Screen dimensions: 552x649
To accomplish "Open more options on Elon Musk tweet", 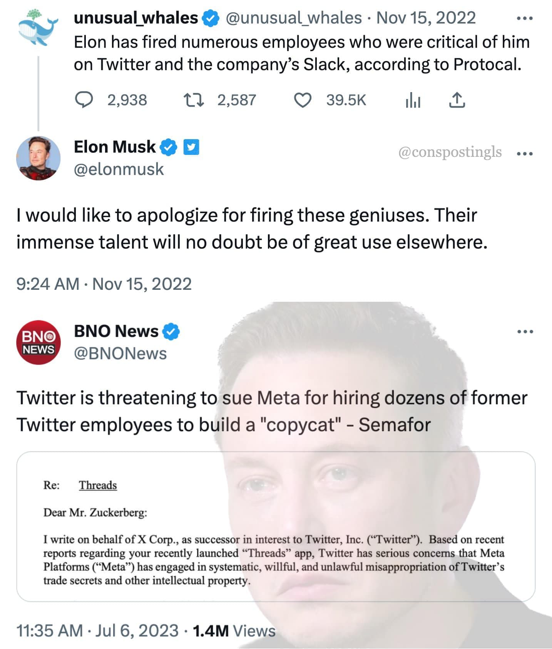I will 525,153.
